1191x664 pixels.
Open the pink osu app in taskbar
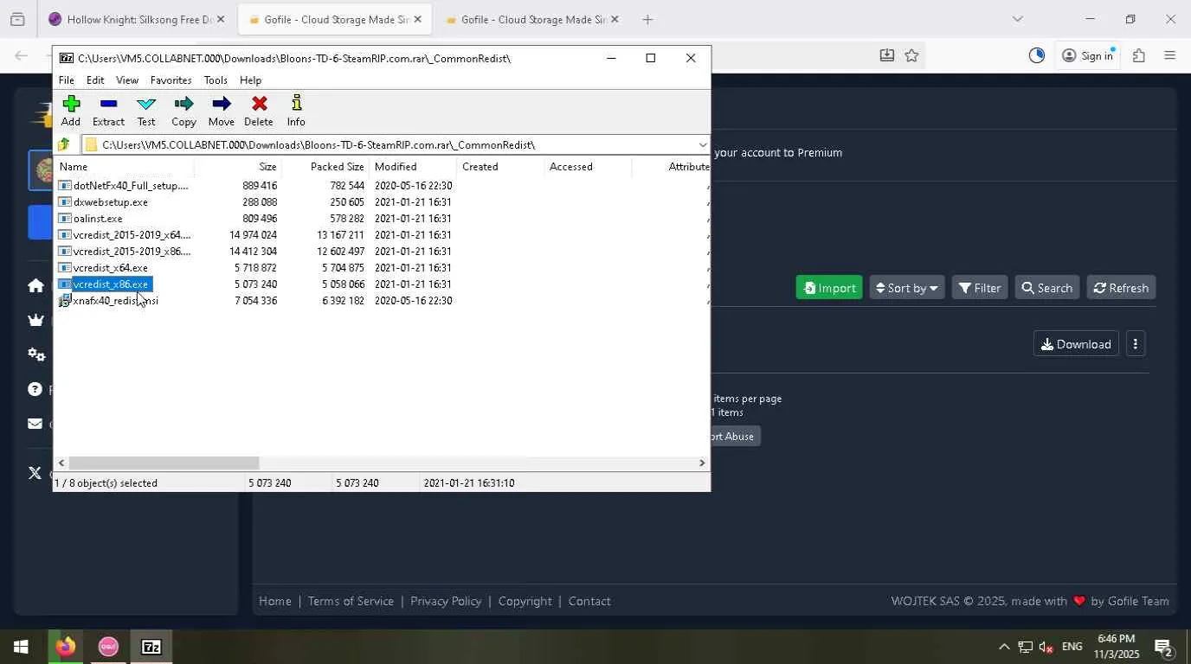(x=108, y=647)
